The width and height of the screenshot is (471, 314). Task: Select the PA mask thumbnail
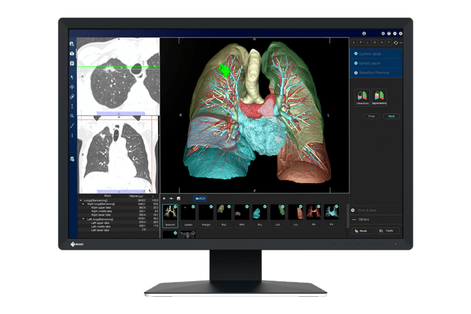pyautogui.click(x=314, y=214)
